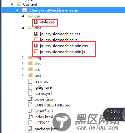This screenshot has width=125, height=133.
Task: Select the LICENSE file name
Action: (42, 123)
